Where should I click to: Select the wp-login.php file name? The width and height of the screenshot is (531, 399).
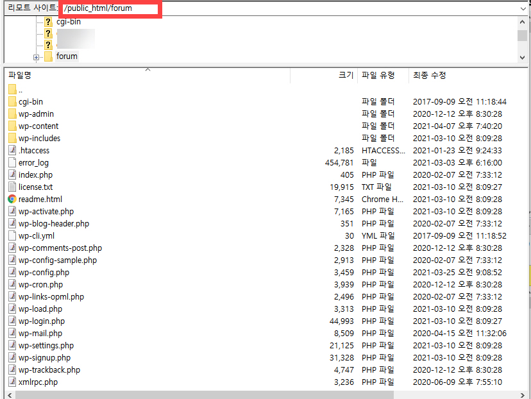click(x=42, y=321)
